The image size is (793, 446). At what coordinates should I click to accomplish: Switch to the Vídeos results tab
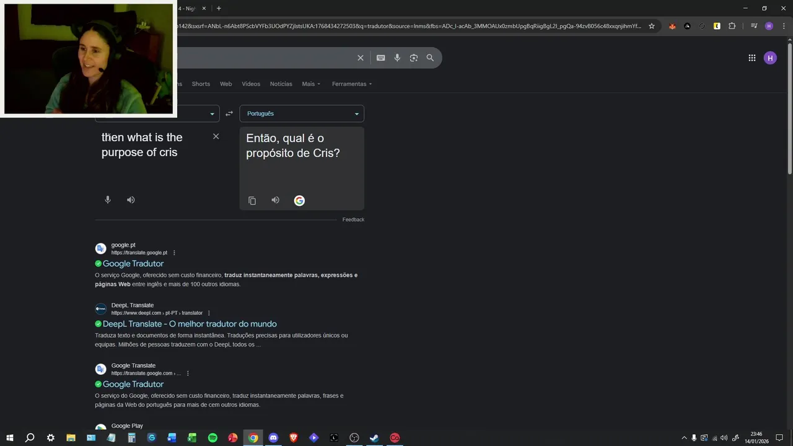(251, 84)
